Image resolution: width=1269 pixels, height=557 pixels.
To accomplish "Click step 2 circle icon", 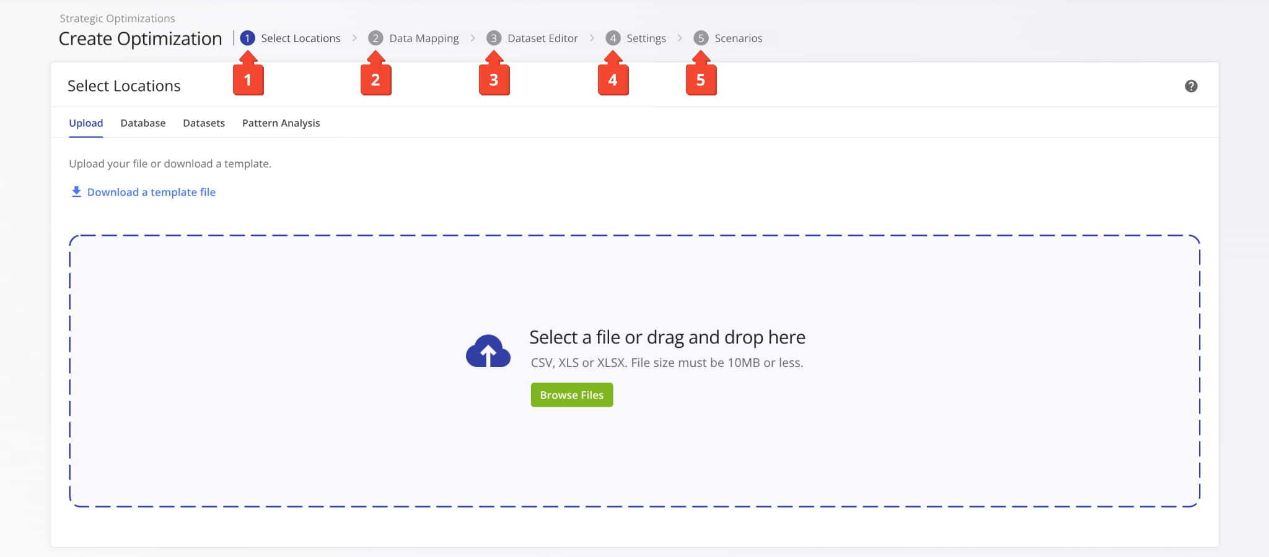I will pos(375,38).
